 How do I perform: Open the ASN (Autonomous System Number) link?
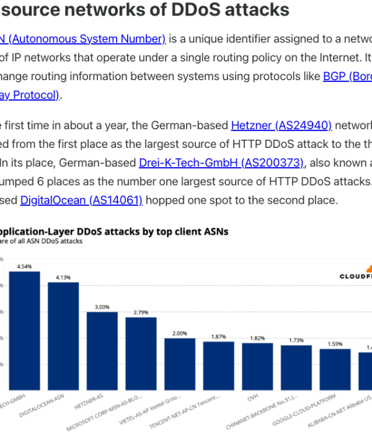click(x=82, y=39)
